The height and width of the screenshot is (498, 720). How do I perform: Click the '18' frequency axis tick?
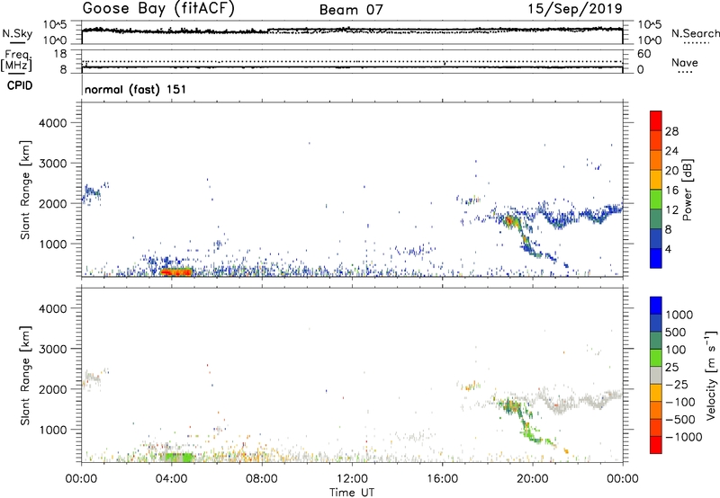(60, 54)
